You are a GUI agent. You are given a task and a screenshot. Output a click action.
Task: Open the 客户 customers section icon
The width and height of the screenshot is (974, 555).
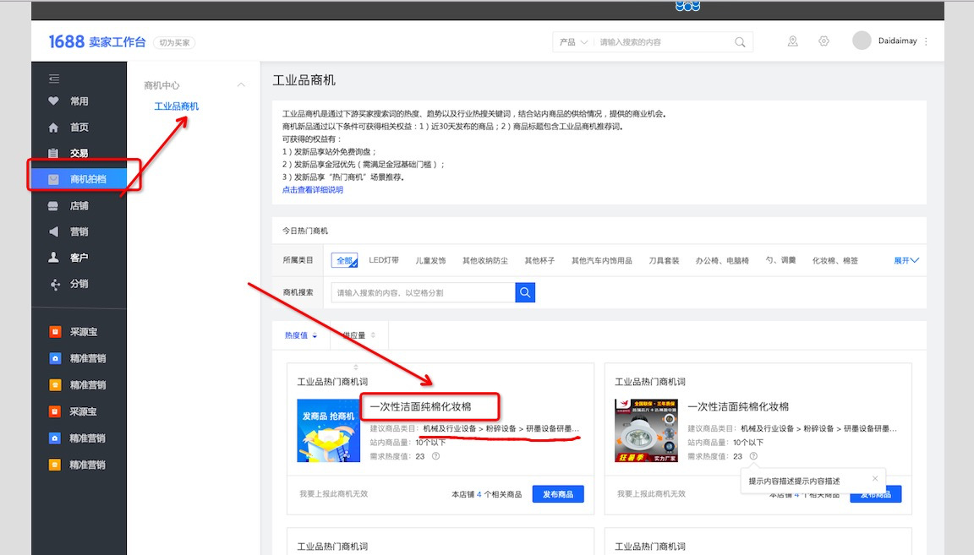point(52,257)
